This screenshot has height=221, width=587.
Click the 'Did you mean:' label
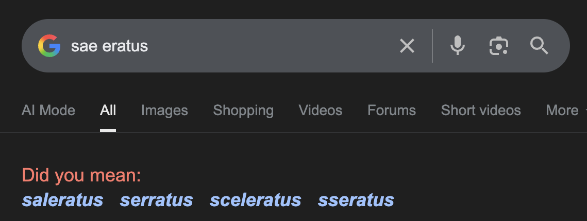[x=81, y=176]
